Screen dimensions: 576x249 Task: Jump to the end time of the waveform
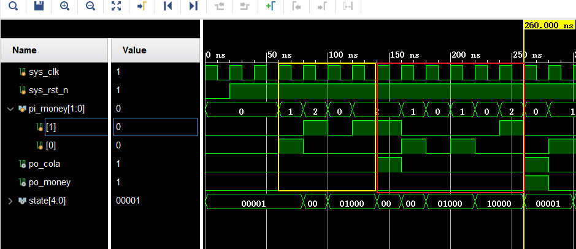pos(193,6)
